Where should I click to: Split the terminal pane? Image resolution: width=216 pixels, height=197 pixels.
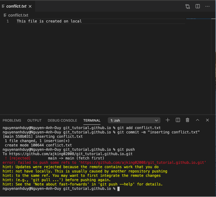[178, 120]
